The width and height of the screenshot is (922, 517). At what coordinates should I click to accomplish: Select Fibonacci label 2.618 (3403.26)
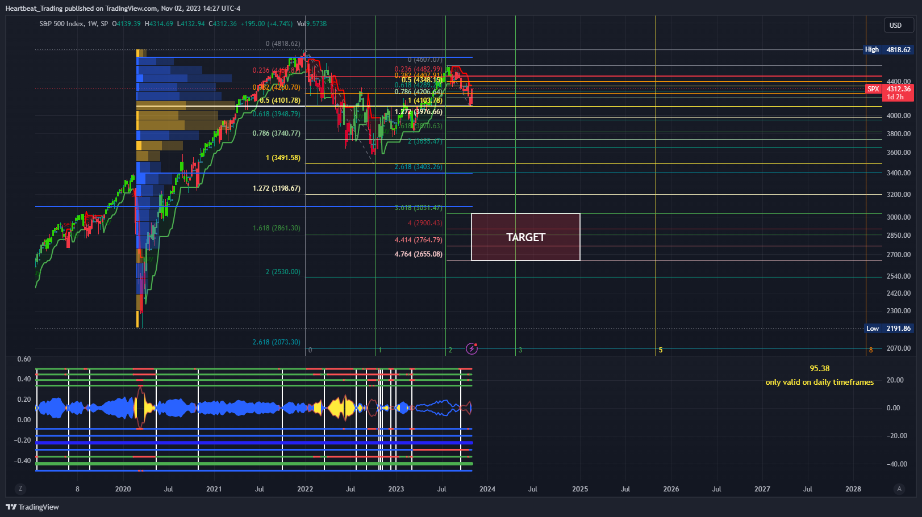(419, 167)
